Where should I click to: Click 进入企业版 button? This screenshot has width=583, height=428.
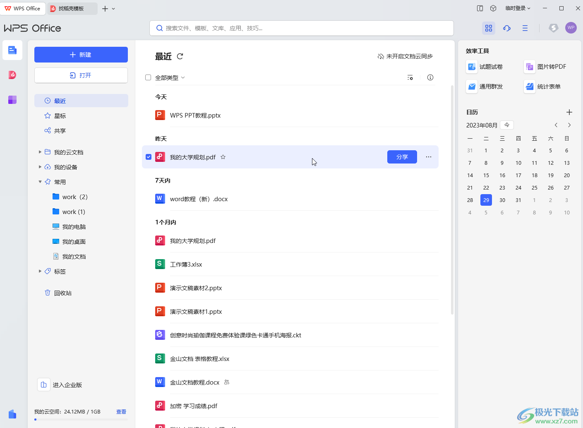coord(60,385)
